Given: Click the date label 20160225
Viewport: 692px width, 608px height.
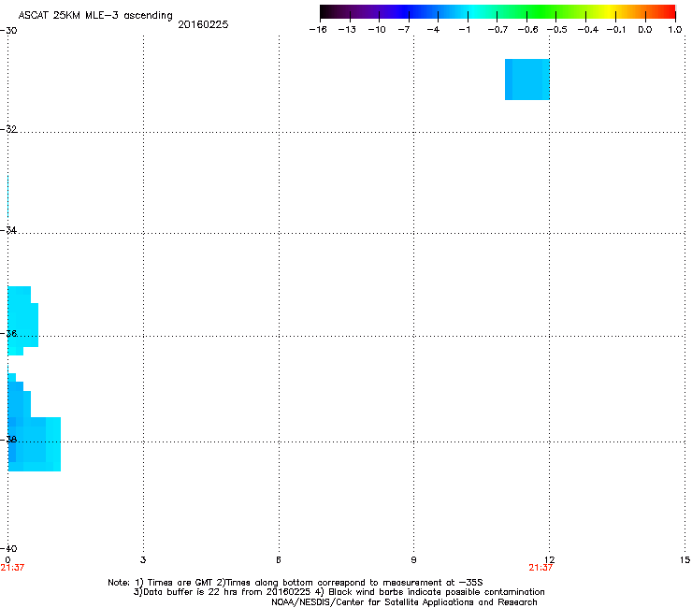Looking at the screenshot, I should tap(203, 24).
